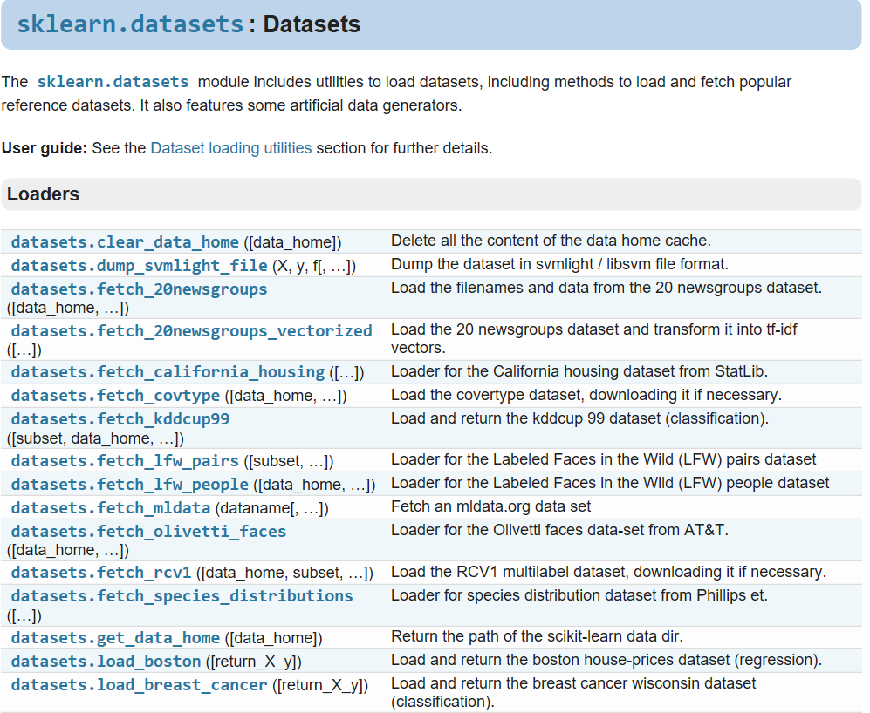Open datasets.clear_data_home documentation
The image size is (870, 713).
[x=125, y=242]
